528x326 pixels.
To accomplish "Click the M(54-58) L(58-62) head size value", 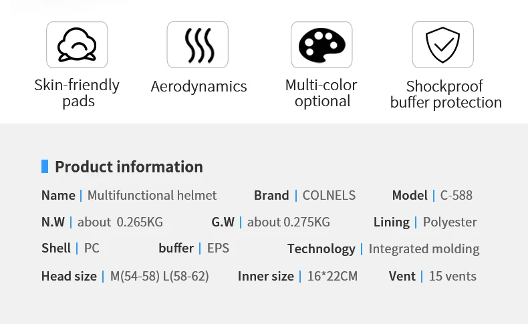I will click(160, 277).
